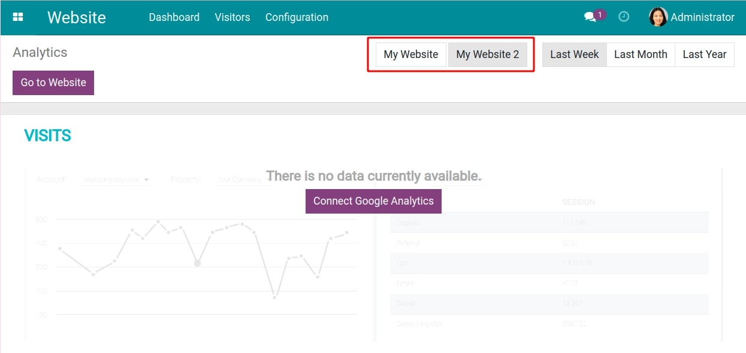Viewport: 746px width, 353px height.
Task: Open the Dashboard menu
Action: (174, 17)
